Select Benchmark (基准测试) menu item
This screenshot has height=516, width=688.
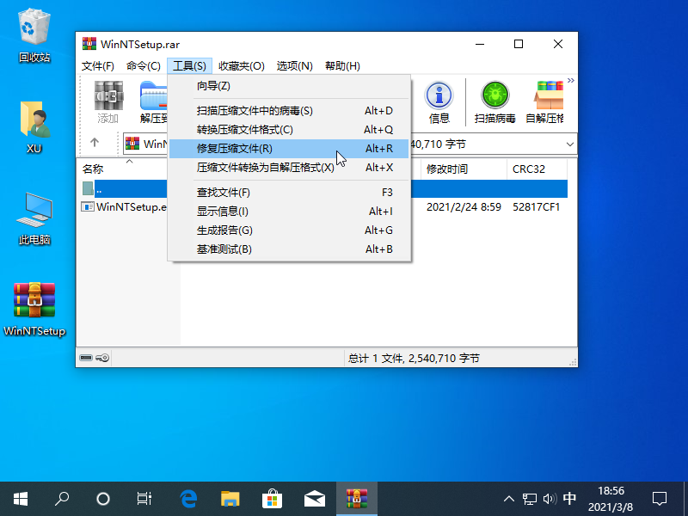click(224, 249)
